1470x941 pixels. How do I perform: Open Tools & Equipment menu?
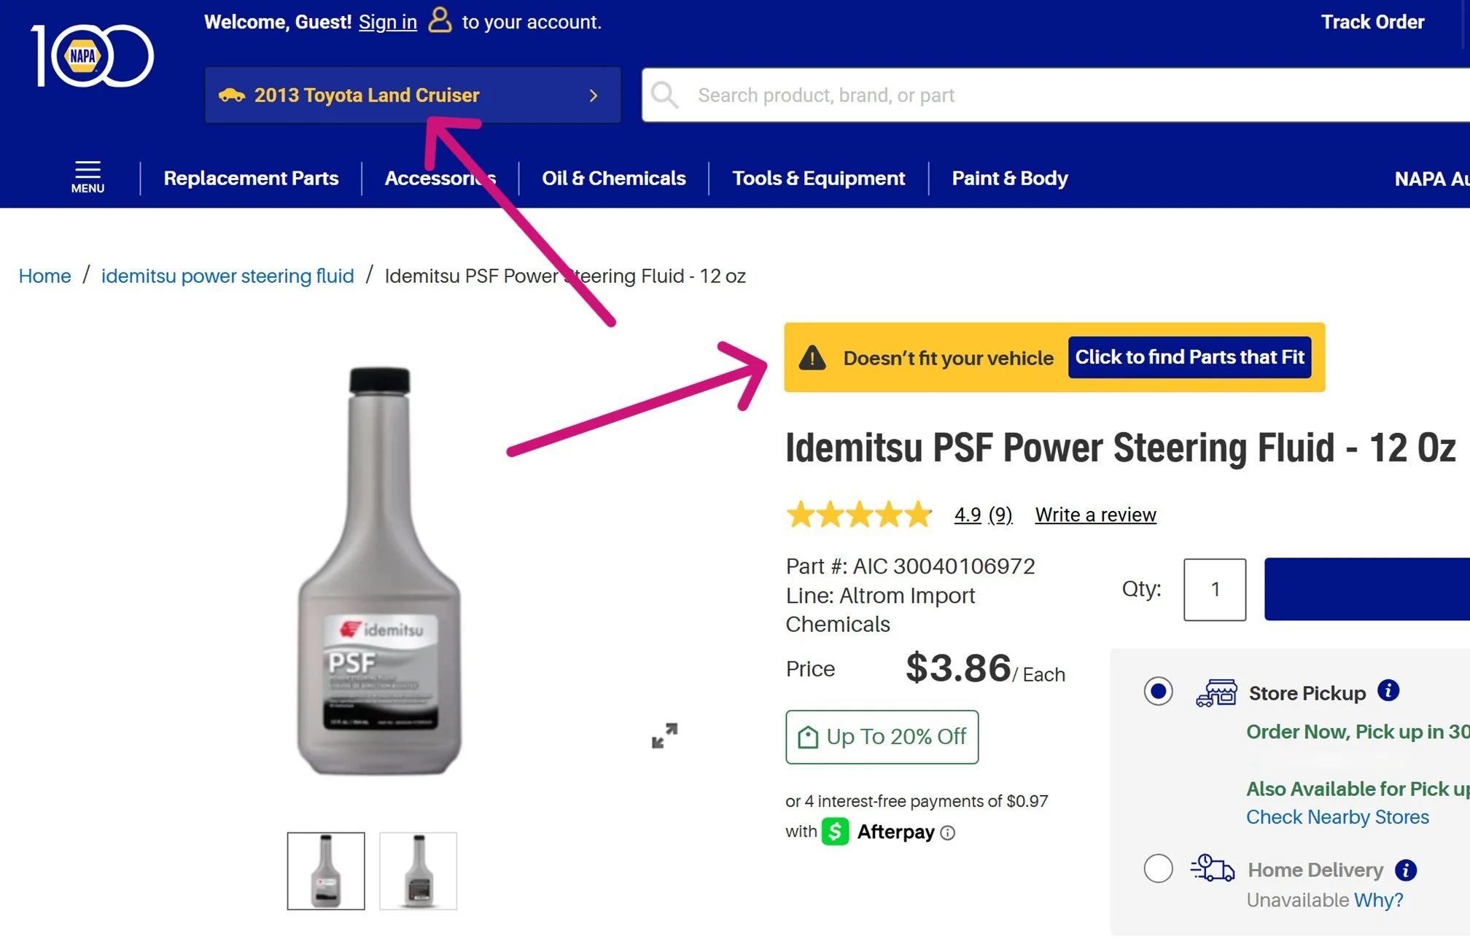click(x=818, y=179)
